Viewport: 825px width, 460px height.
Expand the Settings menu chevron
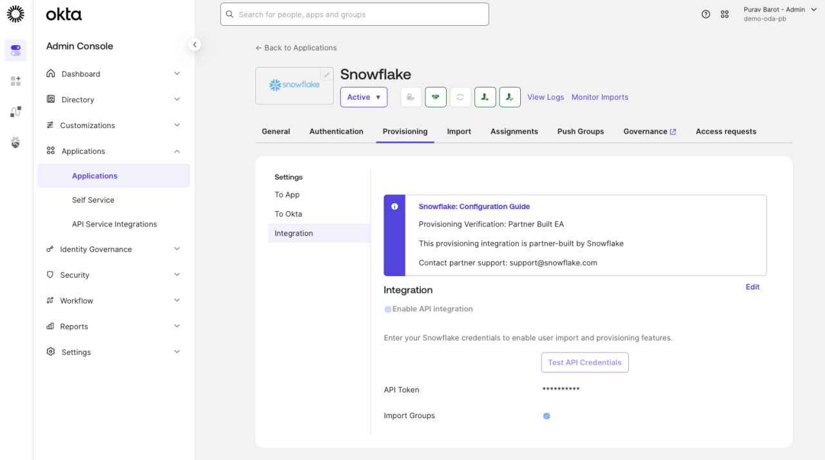pyautogui.click(x=177, y=352)
